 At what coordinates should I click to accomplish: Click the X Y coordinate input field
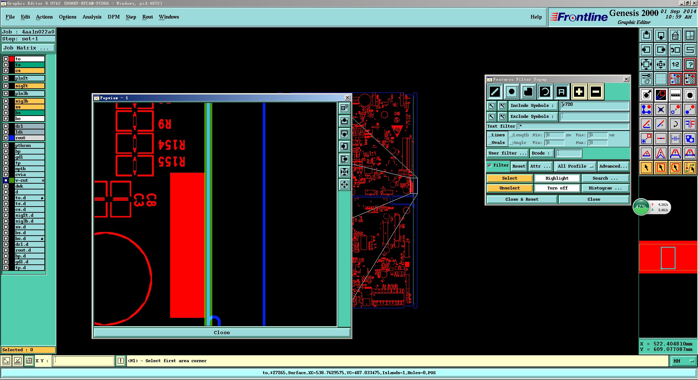[x=84, y=361]
